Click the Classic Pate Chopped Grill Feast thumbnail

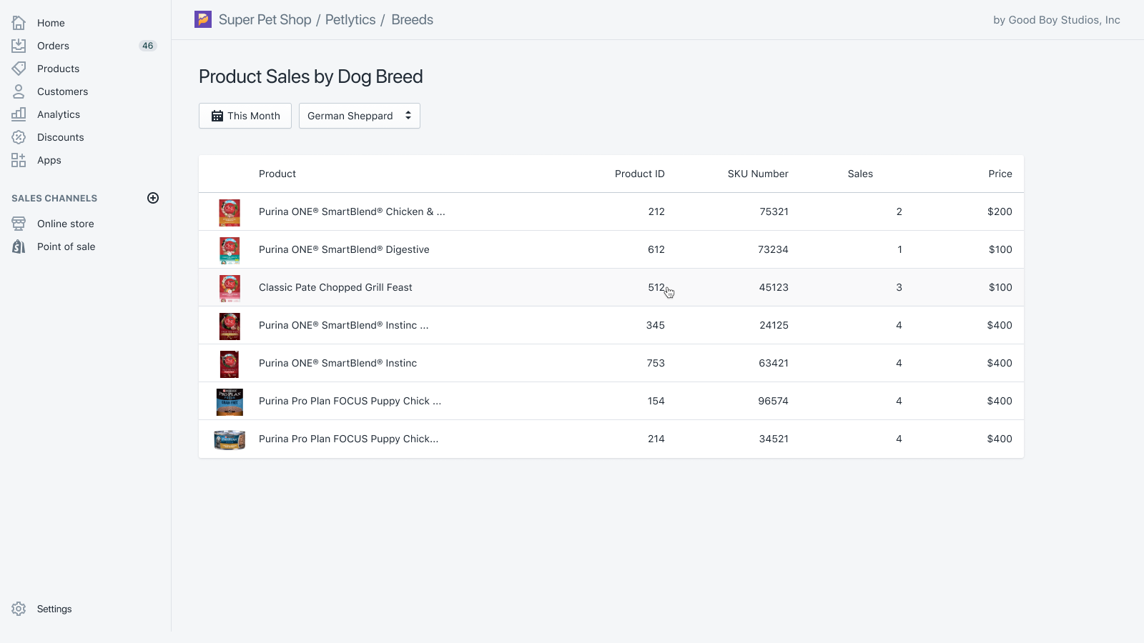229,287
